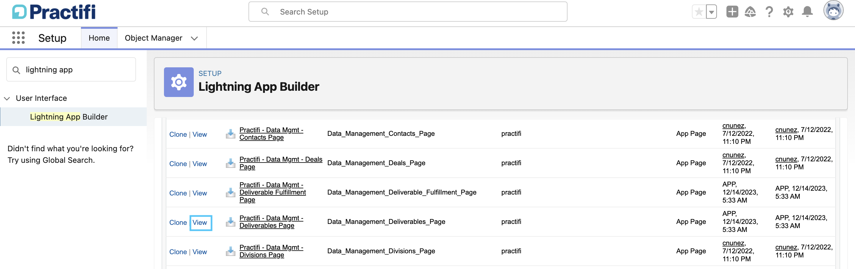Clone the Data Mgmt - Contacts Page
Screen dimensions: 855x269
pyautogui.click(x=178, y=134)
